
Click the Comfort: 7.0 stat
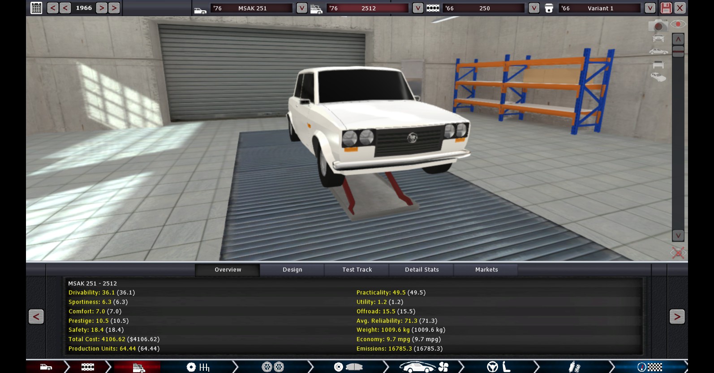click(95, 311)
